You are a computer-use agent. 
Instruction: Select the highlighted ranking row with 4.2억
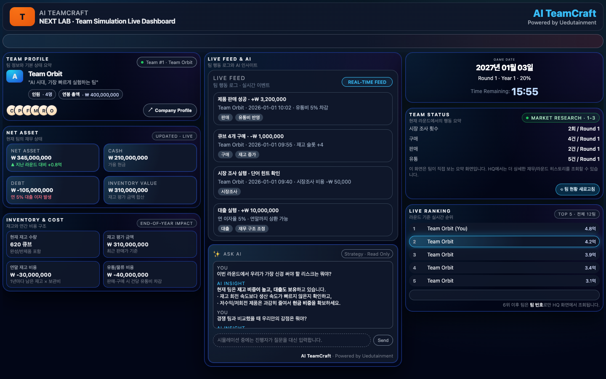click(504, 242)
